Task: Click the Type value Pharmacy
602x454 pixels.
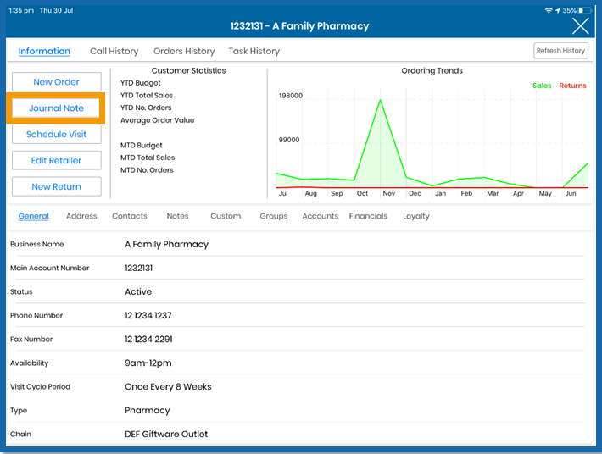Action: (147, 410)
